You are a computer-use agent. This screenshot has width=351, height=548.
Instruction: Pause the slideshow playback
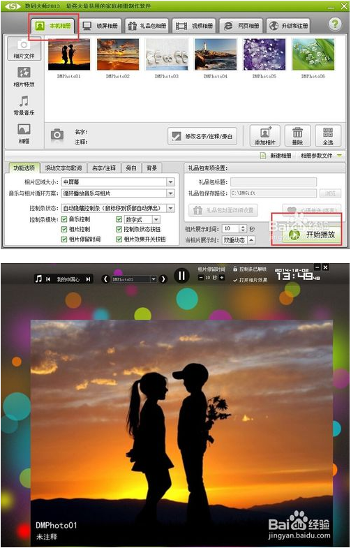pyautogui.click(x=181, y=276)
